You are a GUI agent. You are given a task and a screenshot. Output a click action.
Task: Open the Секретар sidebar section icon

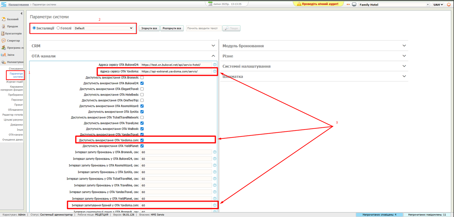click(3, 41)
